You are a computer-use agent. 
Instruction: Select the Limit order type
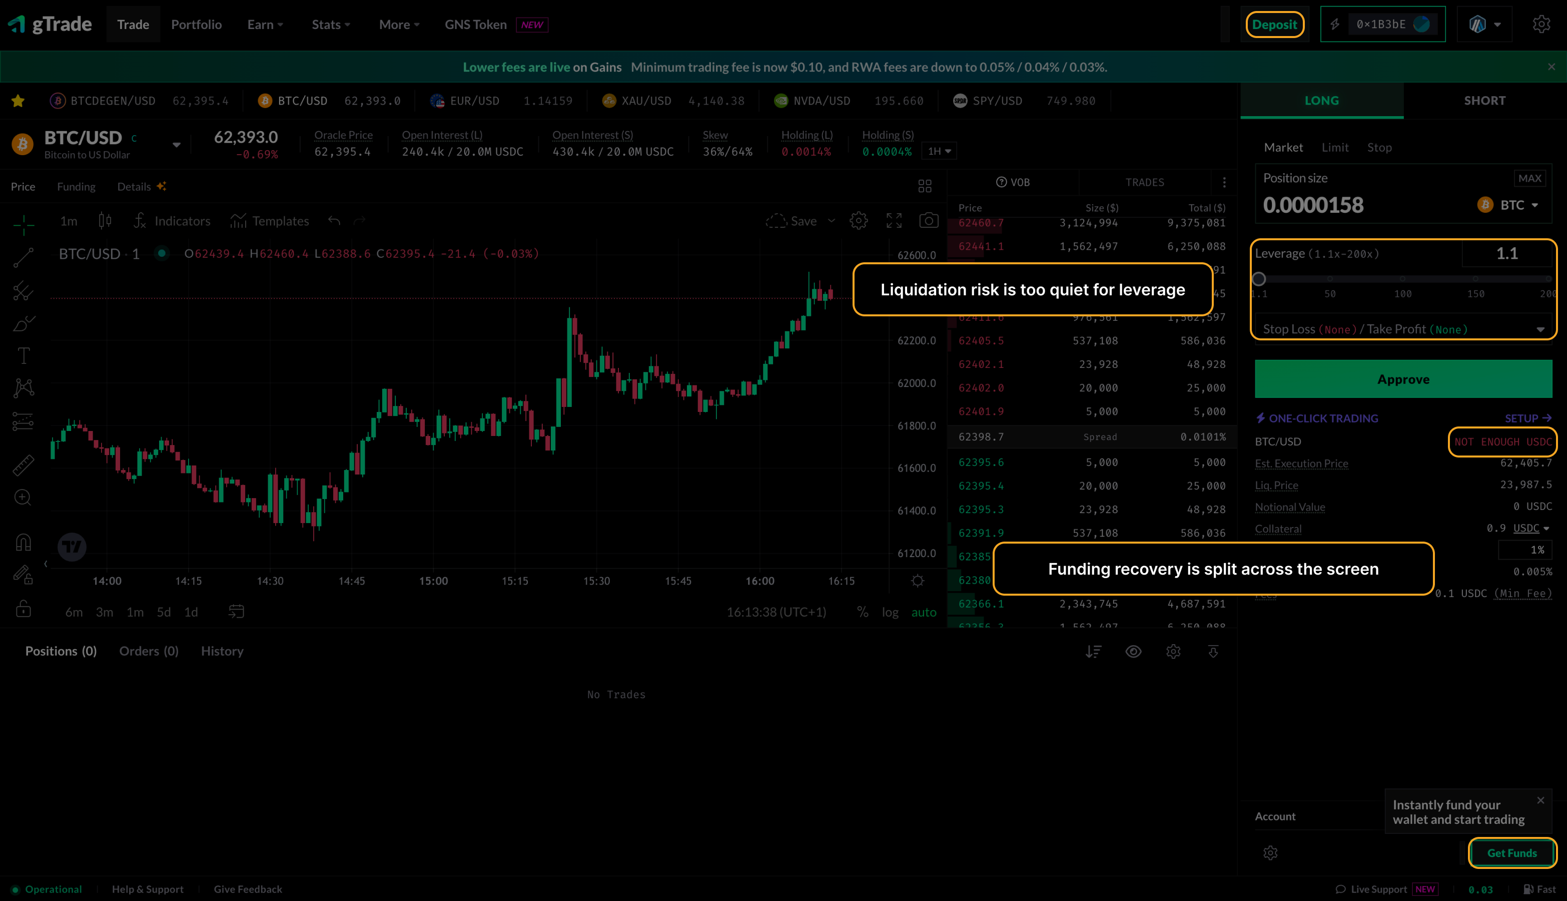tap(1334, 147)
